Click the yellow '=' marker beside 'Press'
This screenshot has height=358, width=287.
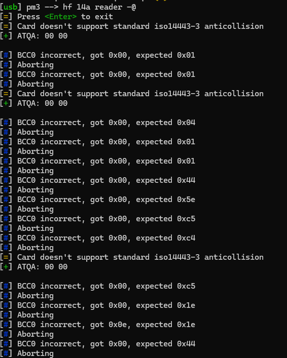click(6, 17)
